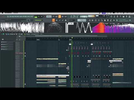Select the long white clip near the bottom

(x=53, y=75)
